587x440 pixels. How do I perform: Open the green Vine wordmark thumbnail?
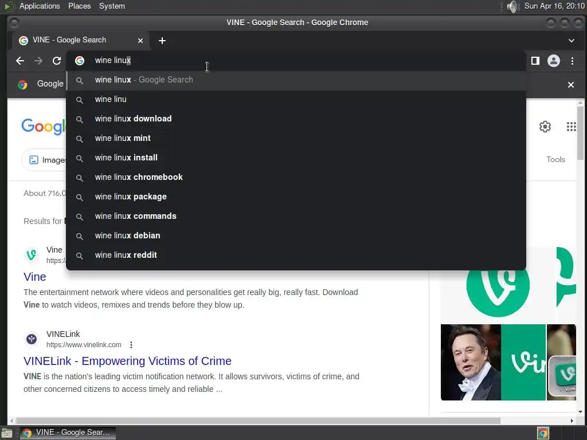[523, 362]
